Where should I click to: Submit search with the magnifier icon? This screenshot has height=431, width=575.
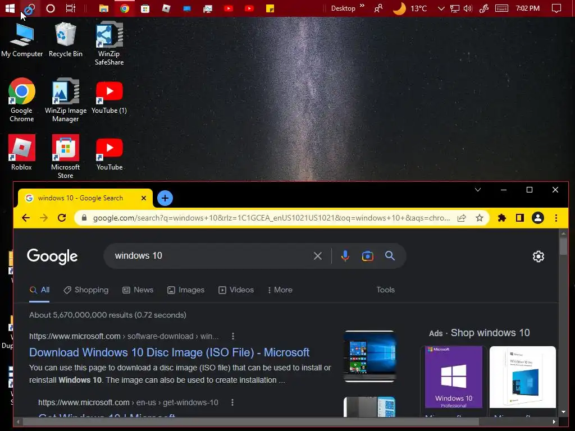[x=390, y=256]
